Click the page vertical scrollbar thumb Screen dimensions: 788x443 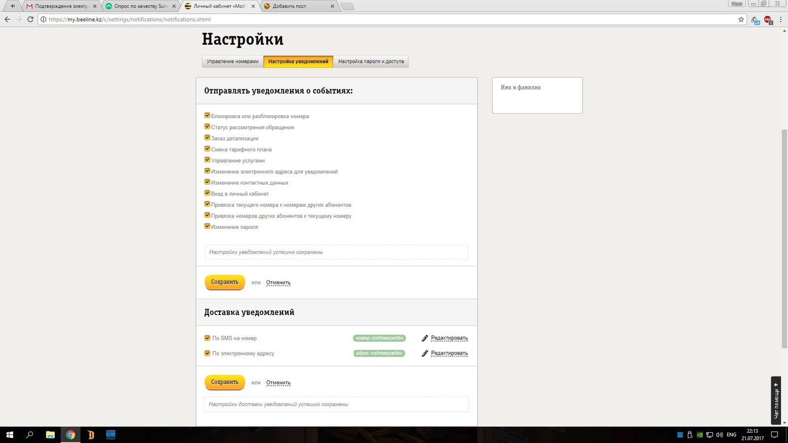tap(785, 239)
